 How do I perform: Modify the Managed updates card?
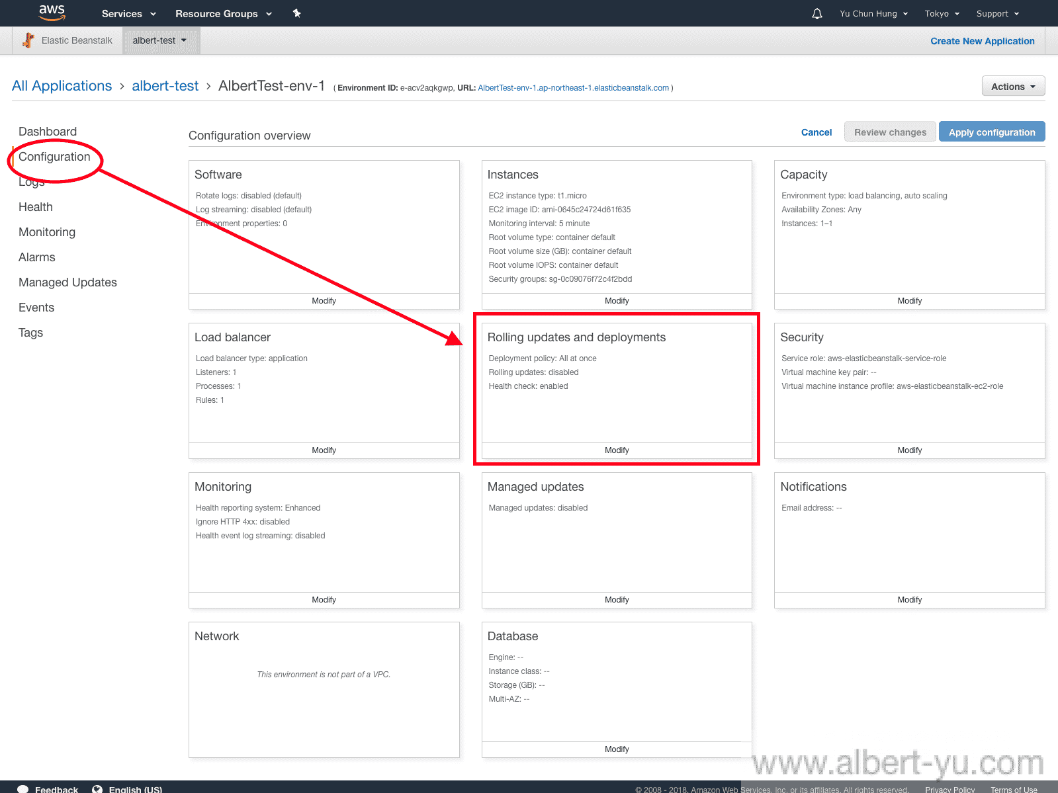(x=617, y=600)
